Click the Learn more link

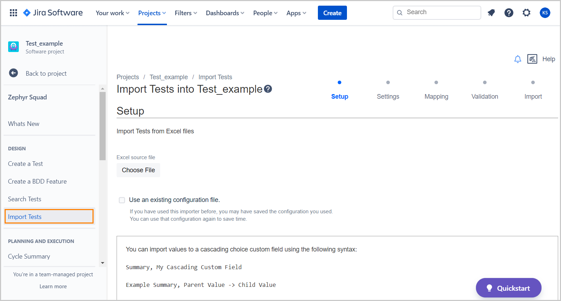coord(53,286)
